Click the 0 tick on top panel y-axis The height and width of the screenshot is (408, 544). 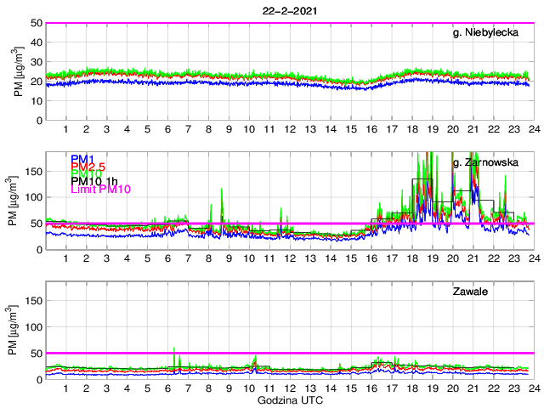pos(36,120)
